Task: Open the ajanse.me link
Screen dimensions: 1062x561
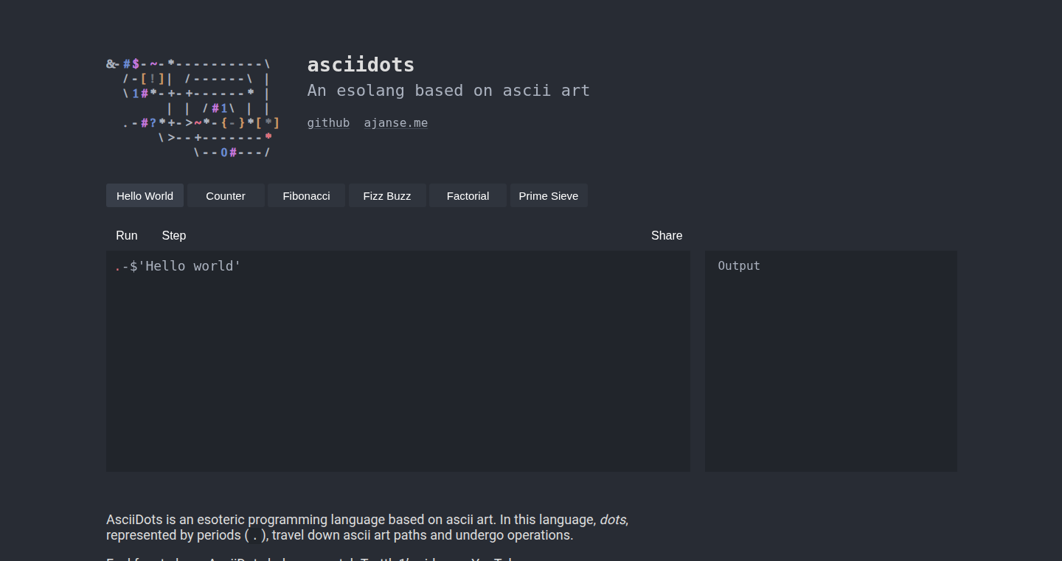Action: pos(396,122)
